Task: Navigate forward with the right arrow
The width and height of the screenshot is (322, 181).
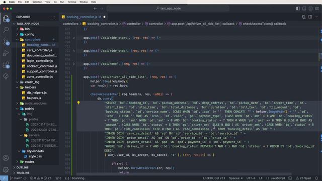Action: point(102,9)
